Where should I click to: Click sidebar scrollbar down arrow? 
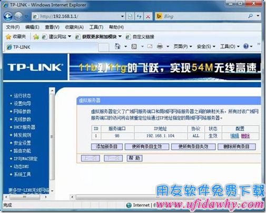click(x=52, y=191)
